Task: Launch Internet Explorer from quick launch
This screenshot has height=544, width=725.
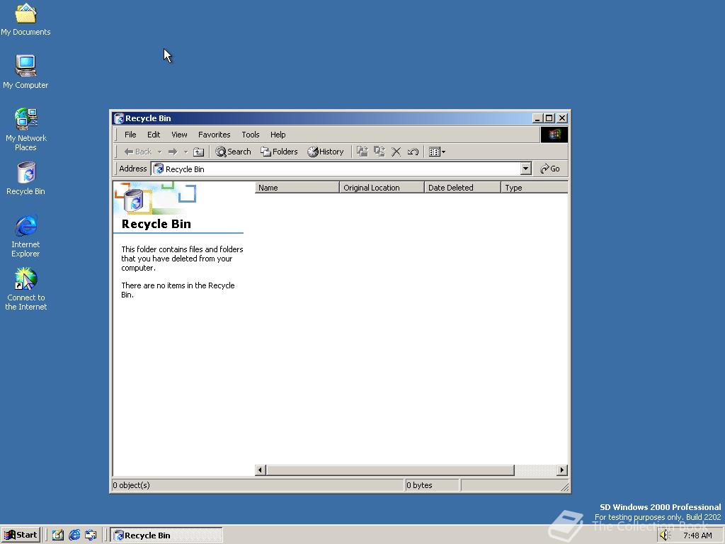Action: (x=74, y=535)
